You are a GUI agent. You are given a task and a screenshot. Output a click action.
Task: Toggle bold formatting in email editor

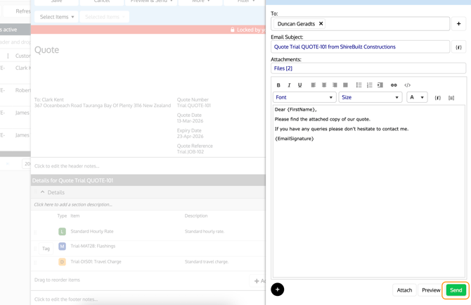tap(278, 85)
